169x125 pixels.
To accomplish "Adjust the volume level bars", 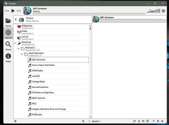I will (153, 11).
